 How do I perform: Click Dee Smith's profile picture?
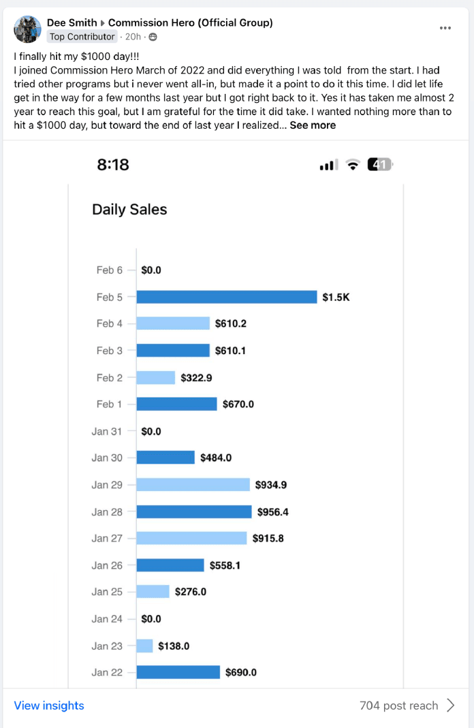pos(28,29)
